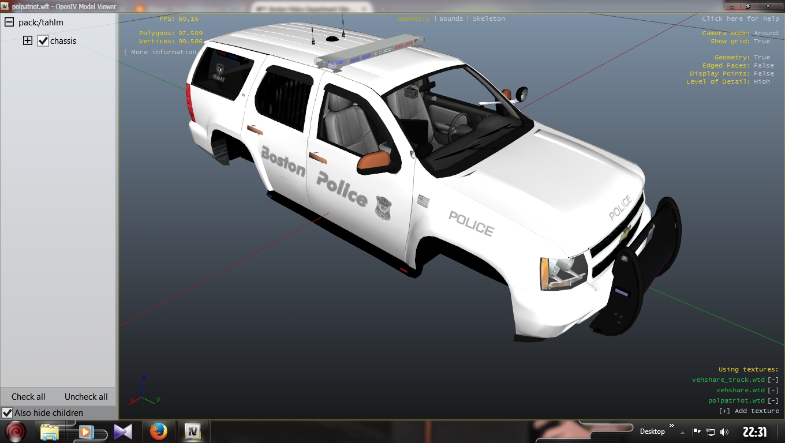Collapse the pack:/tahlm tree node
The width and height of the screenshot is (785, 443).
point(9,22)
